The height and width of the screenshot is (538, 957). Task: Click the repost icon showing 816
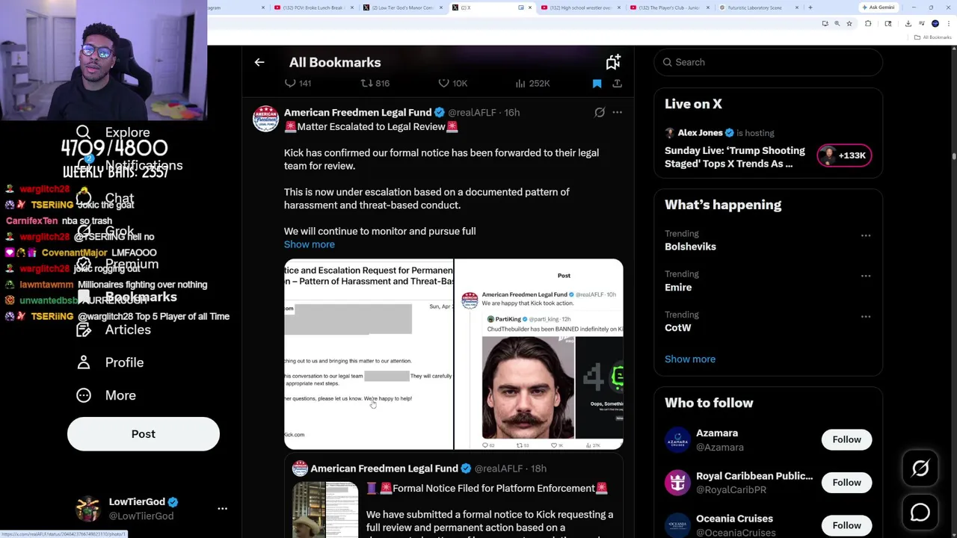click(x=366, y=83)
